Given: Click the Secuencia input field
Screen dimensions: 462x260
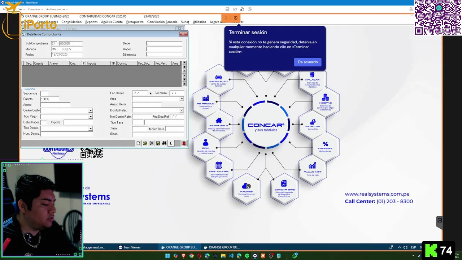Looking at the screenshot, I should 44,93.
